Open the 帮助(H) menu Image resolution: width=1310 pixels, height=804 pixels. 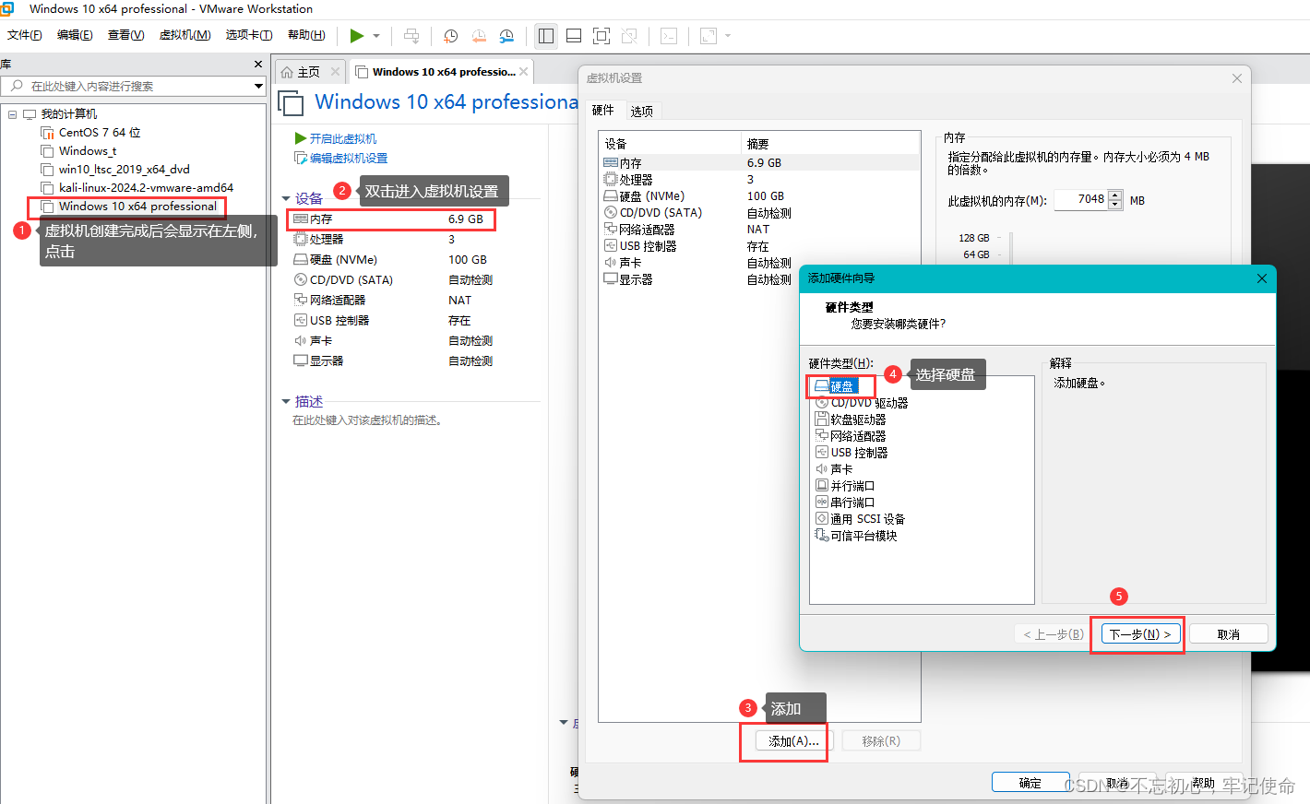[306, 35]
